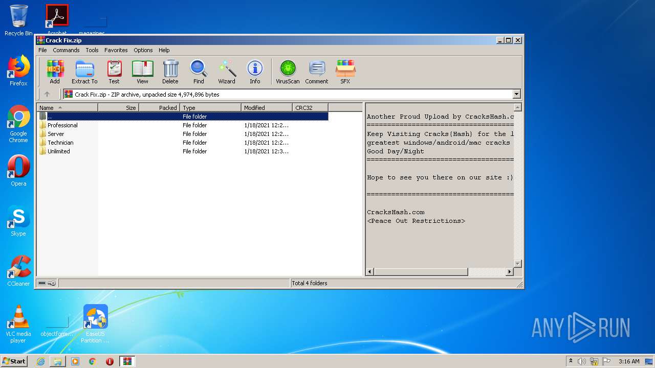Screen dimensions: 655x368
Task: Run VirusScan on the archive
Action: coord(288,72)
